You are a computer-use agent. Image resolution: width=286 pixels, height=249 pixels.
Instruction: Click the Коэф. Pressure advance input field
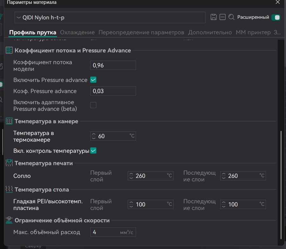click(113, 91)
